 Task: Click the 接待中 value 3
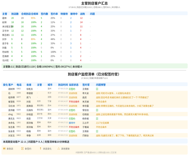coord(71,43)
